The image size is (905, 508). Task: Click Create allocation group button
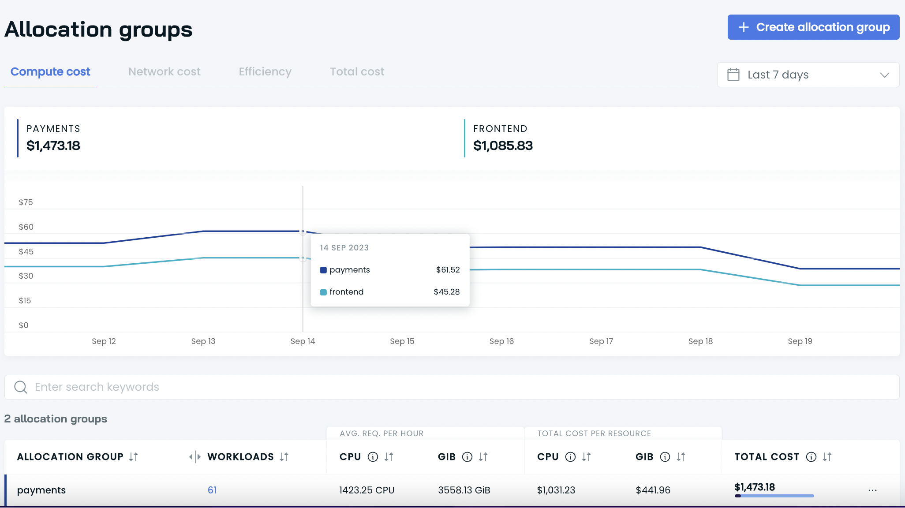[x=813, y=27]
